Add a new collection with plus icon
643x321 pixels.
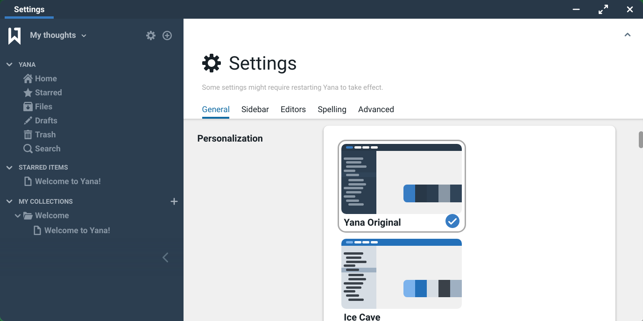[174, 201]
